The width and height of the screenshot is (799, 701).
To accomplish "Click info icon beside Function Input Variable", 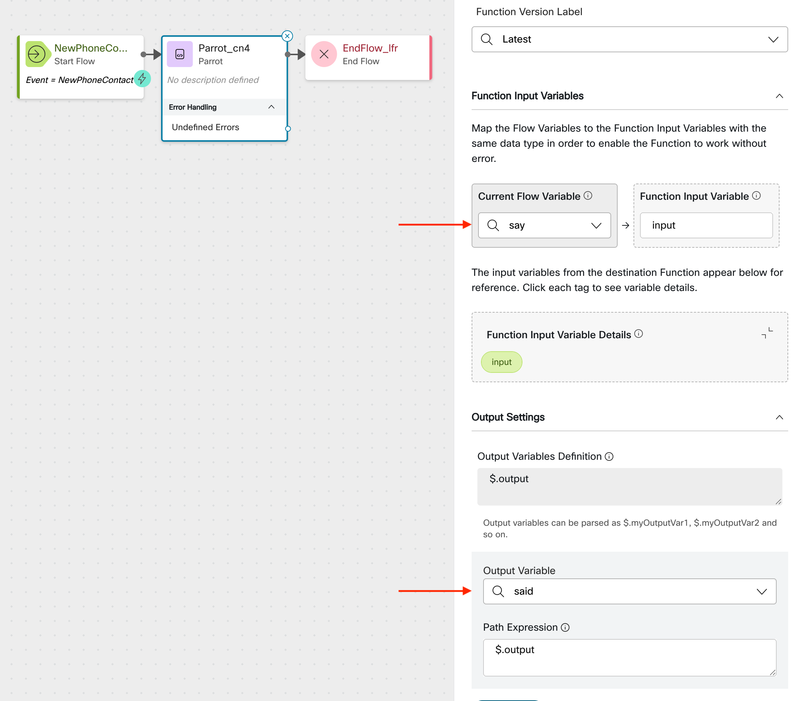I will click(x=756, y=195).
